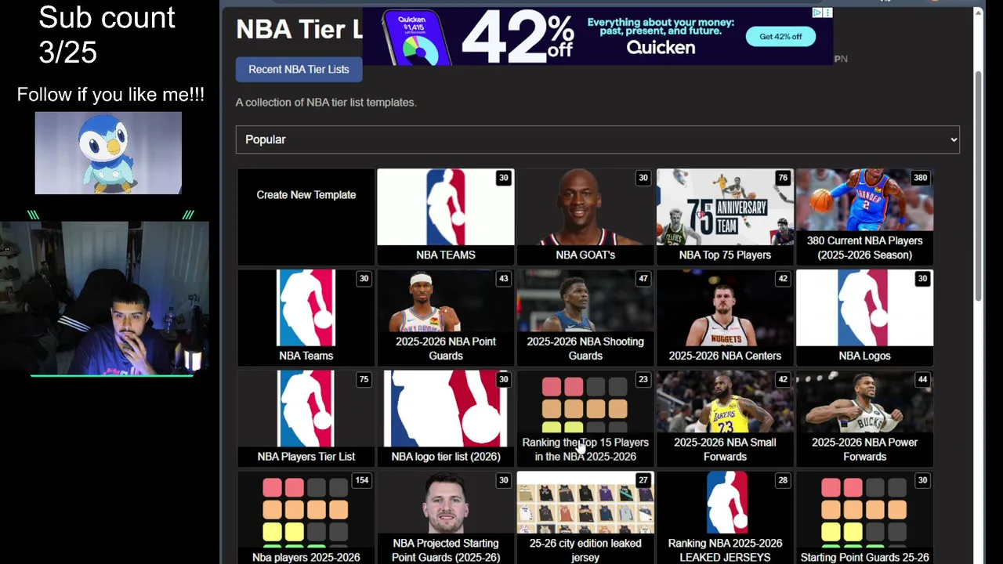
Task: Click the text 'A collection of NBA tier list templates.'
Action: pos(326,102)
